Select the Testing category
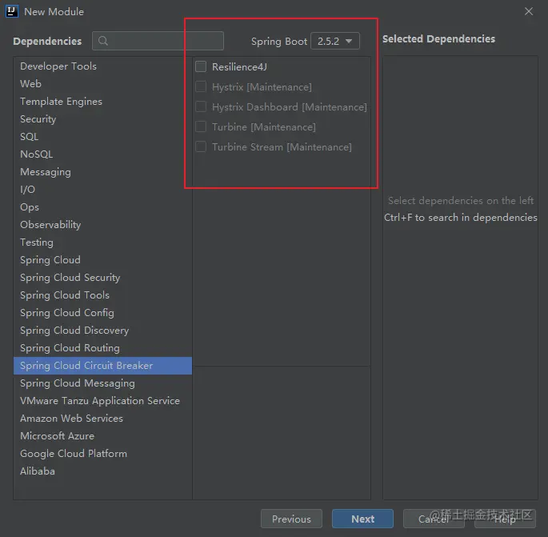548x537 pixels. 102,242
